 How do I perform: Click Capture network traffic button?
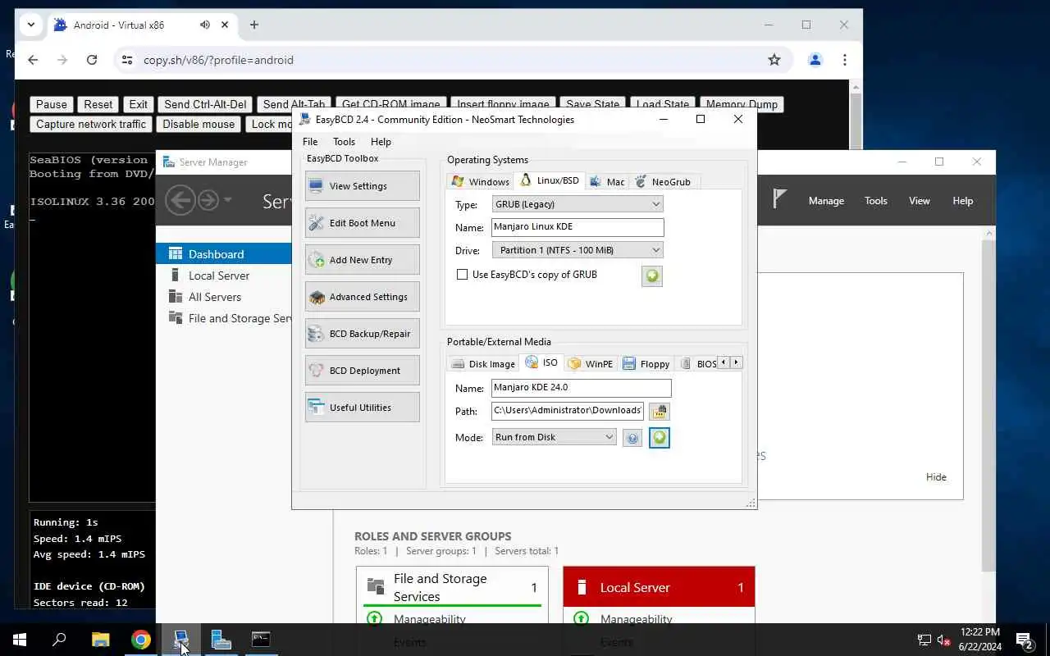91,124
